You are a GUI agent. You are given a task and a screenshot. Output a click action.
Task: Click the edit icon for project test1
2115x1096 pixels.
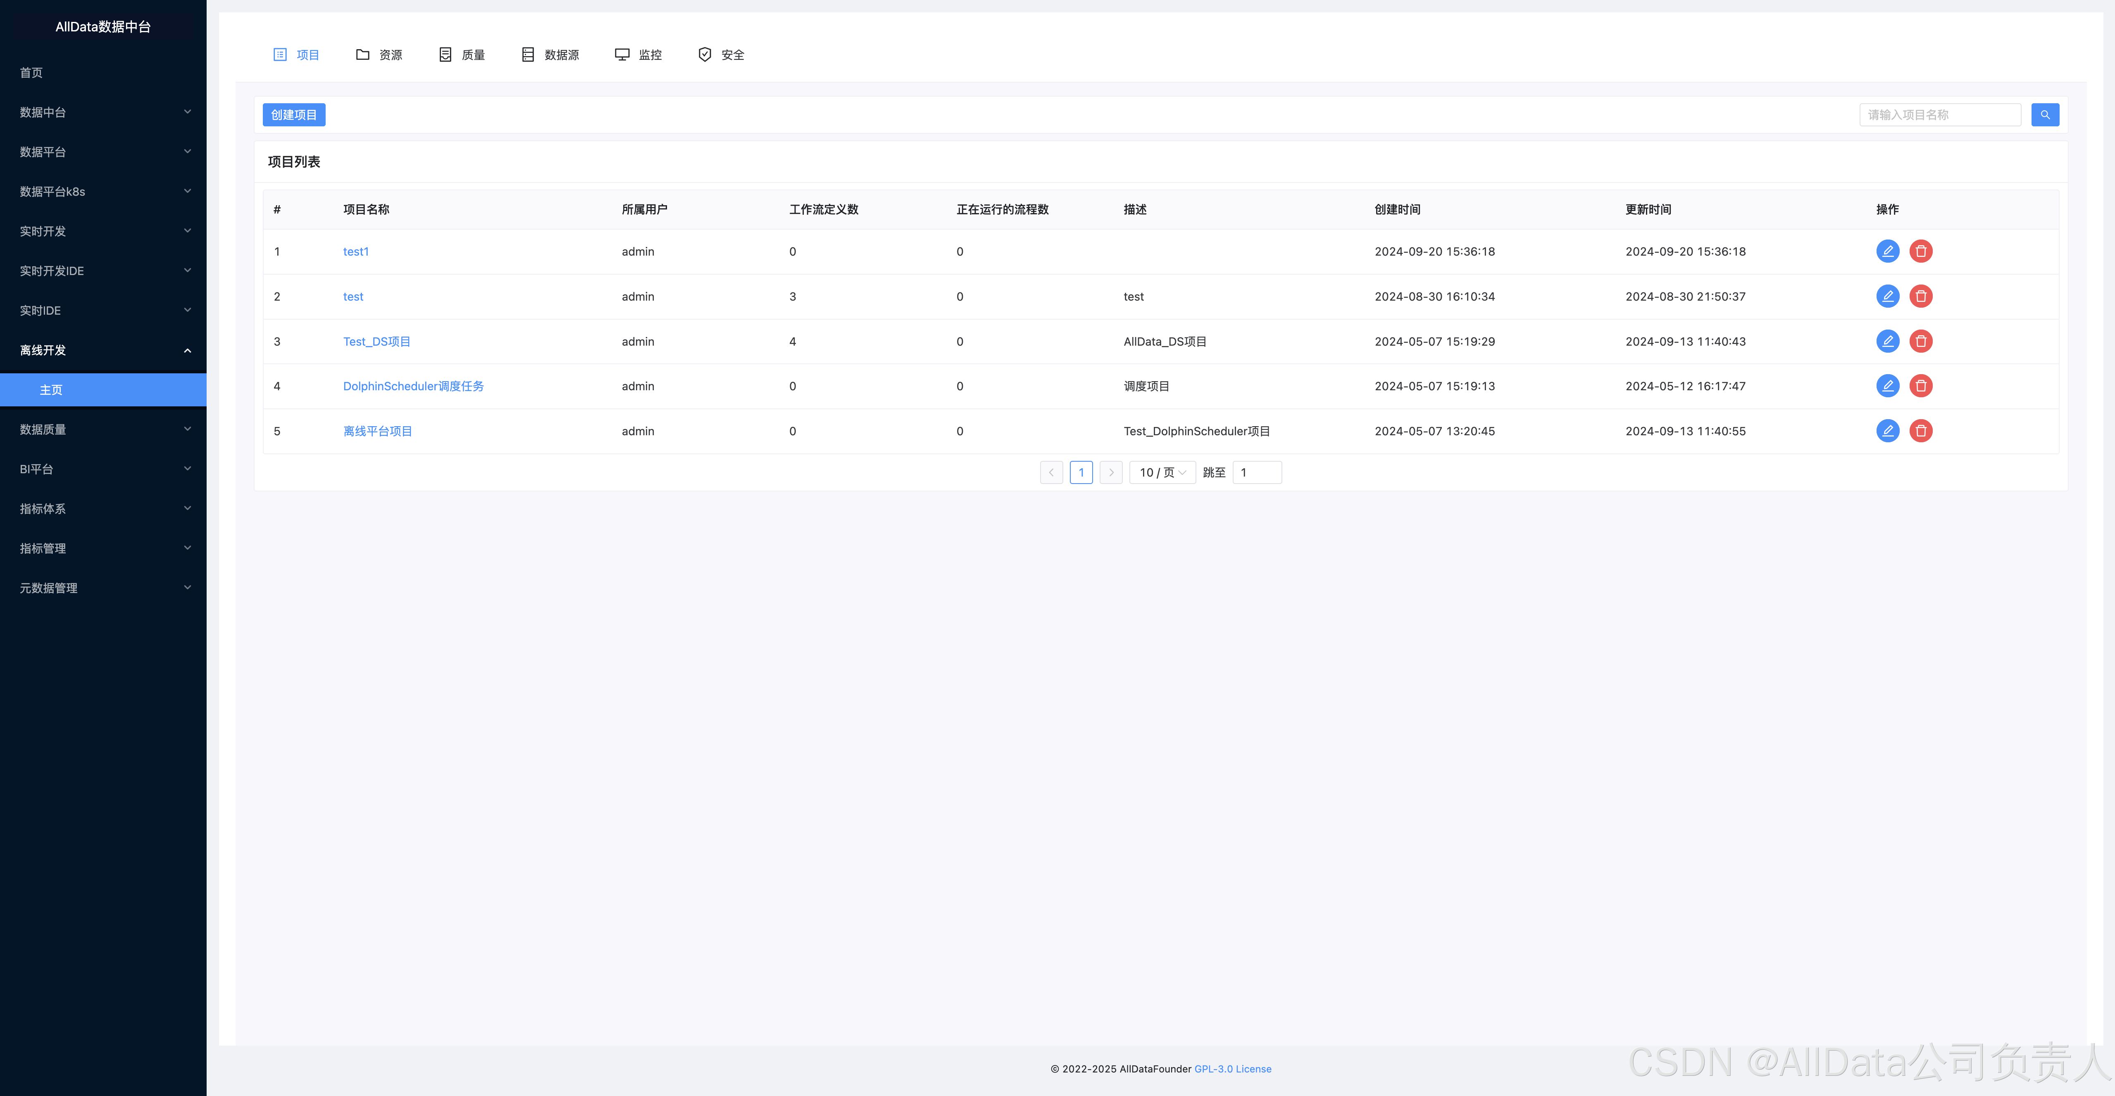1888,251
